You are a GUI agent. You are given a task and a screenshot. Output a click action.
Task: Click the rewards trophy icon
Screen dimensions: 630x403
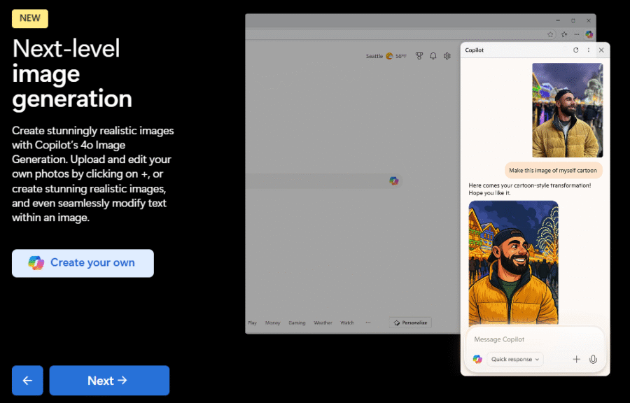[x=419, y=56]
